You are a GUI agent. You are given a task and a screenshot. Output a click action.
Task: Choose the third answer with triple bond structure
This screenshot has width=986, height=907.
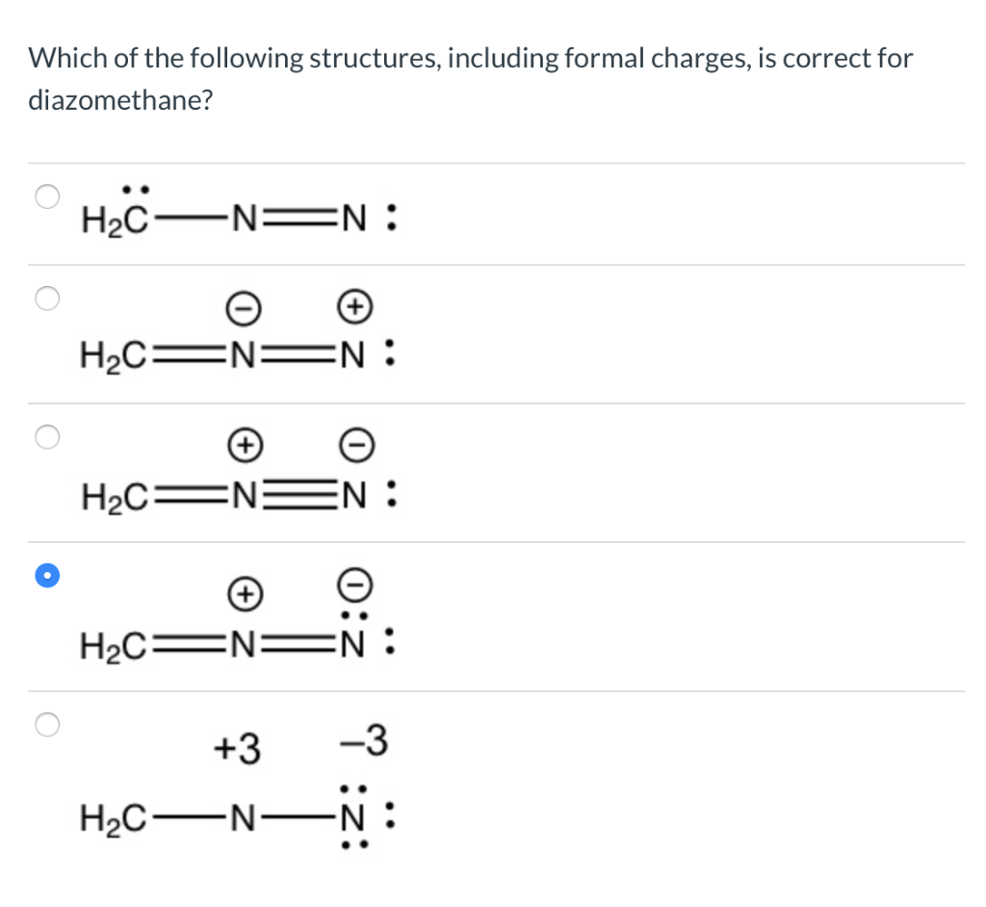(x=46, y=437)
